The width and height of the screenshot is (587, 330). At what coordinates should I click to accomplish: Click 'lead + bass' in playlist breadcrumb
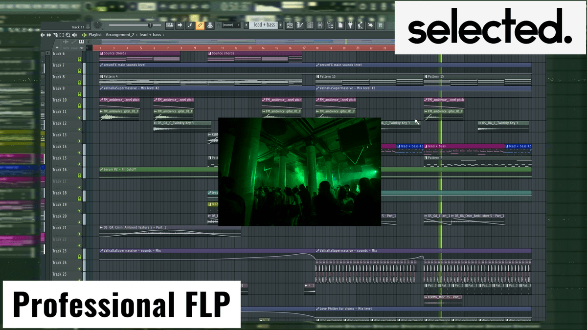pyautogui.click(x=151, y=35)
